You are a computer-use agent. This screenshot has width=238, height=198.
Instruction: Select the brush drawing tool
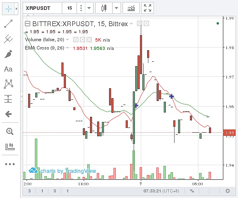coord(8,54)
